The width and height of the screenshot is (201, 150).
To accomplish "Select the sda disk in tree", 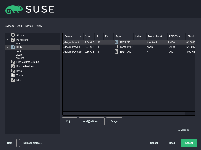I will 18,43.
